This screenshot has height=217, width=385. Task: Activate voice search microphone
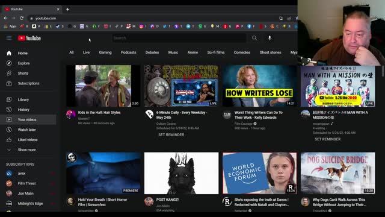[x=269, y=38]
